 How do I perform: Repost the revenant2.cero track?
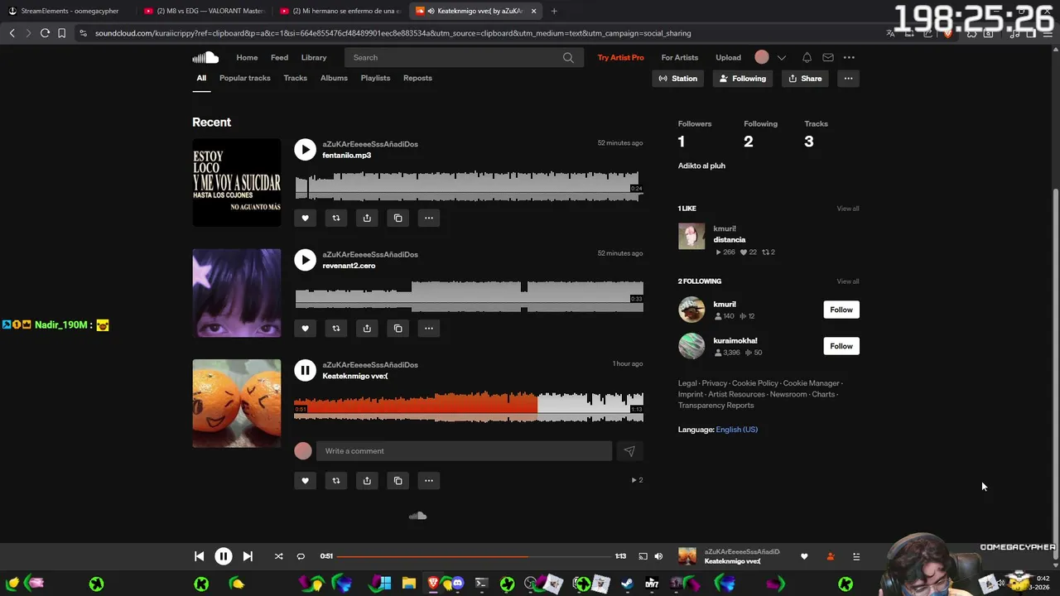(x=336, y=329)
